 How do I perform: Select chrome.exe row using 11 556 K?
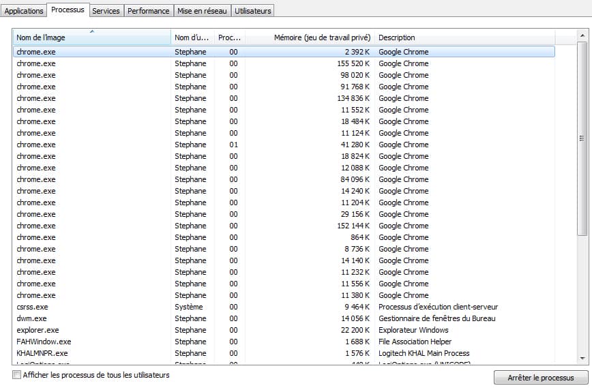point(284,284)
